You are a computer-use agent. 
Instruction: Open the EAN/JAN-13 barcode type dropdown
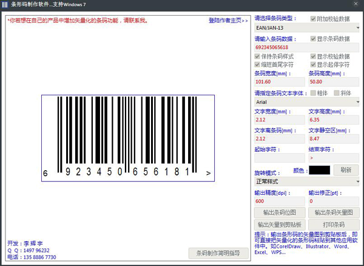(x=306, y=28)
